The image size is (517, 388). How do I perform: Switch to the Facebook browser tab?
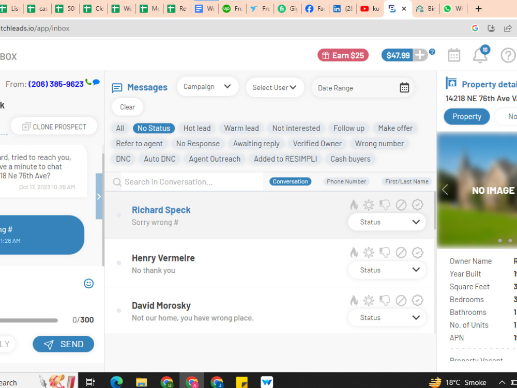(x=315, y=9)
